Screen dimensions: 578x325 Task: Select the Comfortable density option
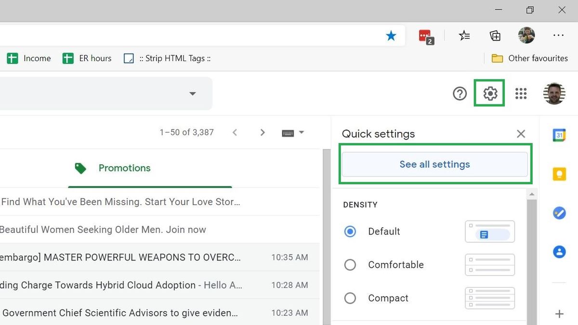point(350,265)
